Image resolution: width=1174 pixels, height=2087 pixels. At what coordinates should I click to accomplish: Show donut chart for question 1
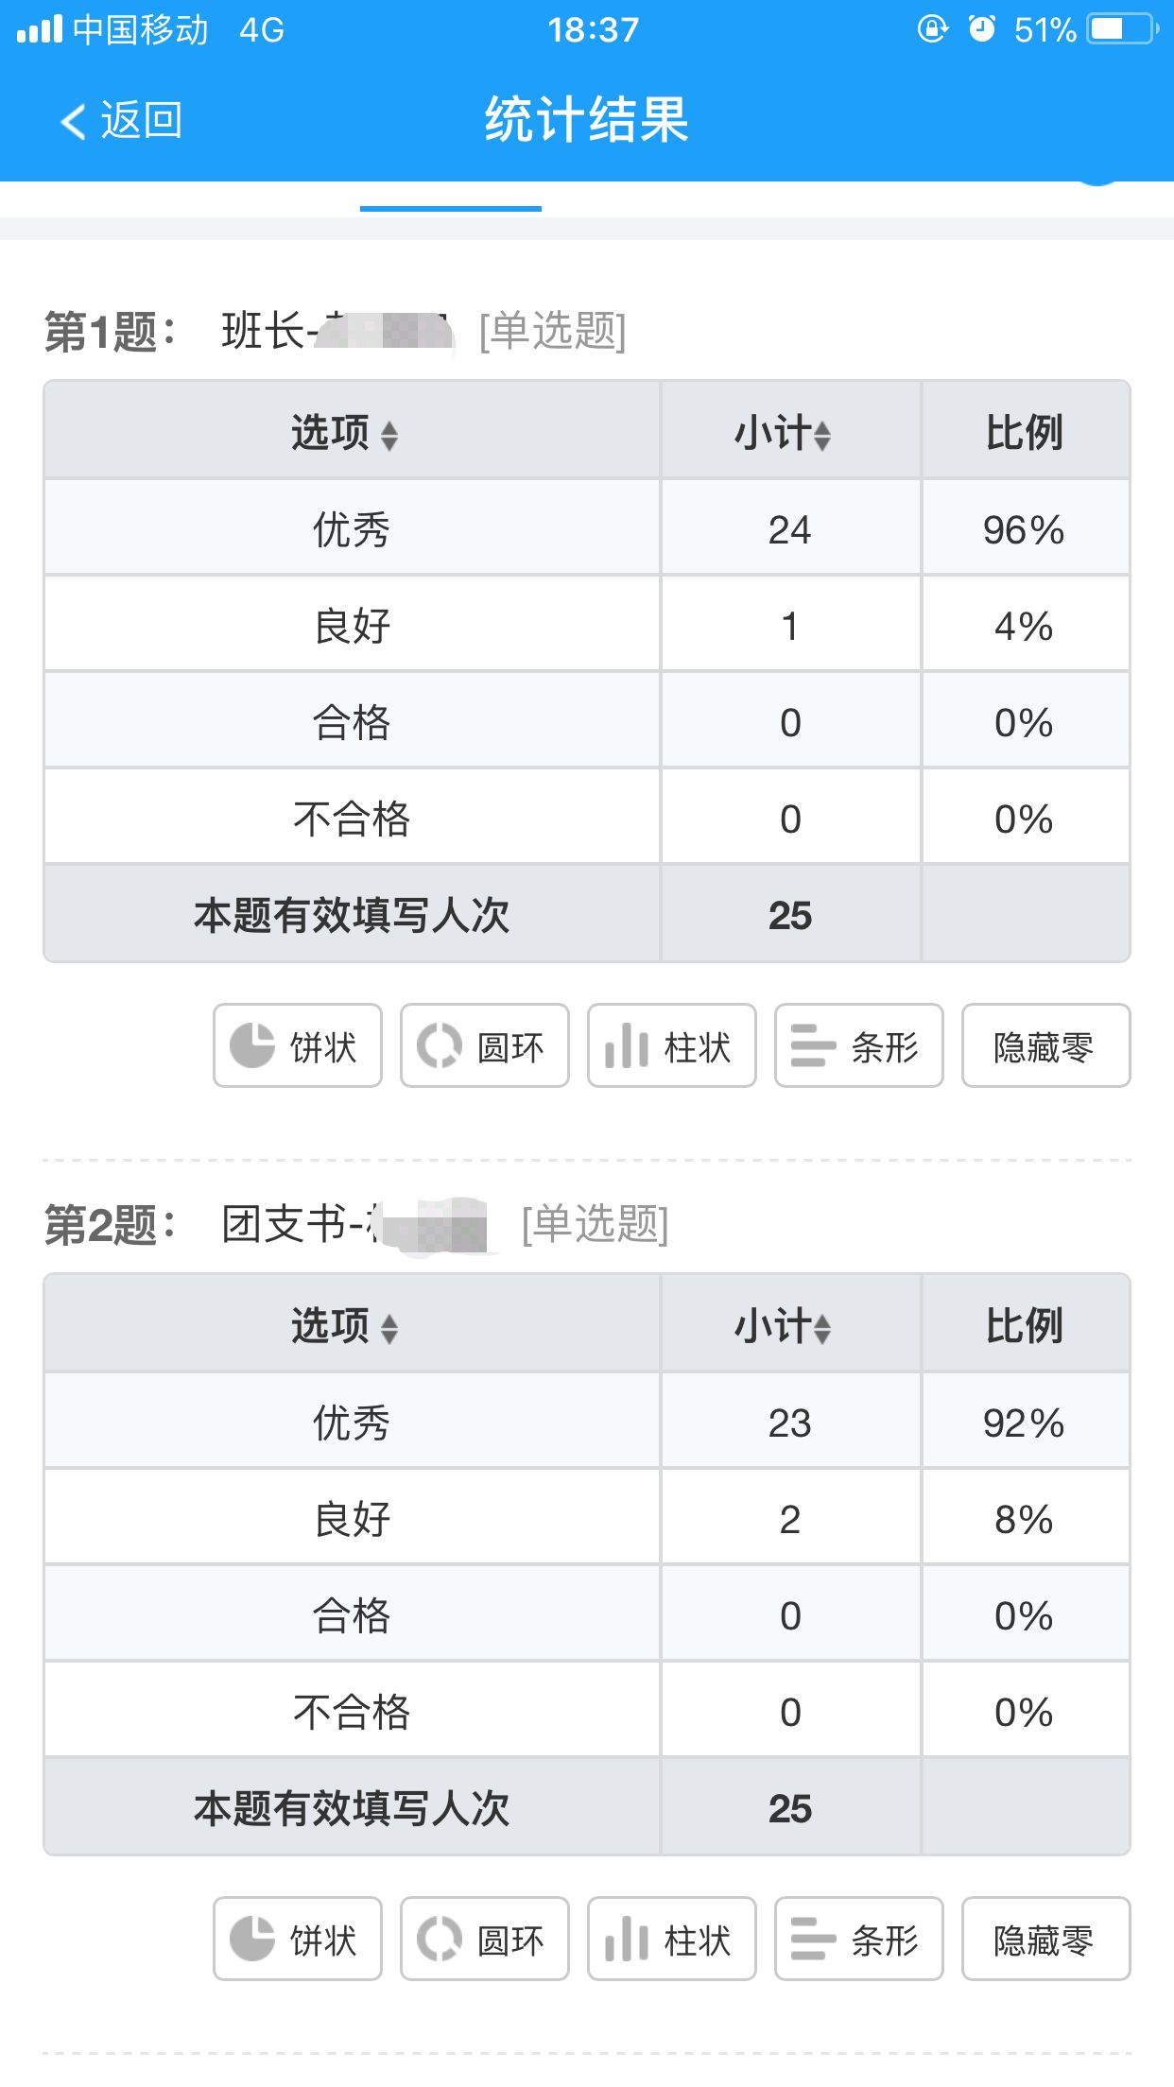tap(485, 1045)
